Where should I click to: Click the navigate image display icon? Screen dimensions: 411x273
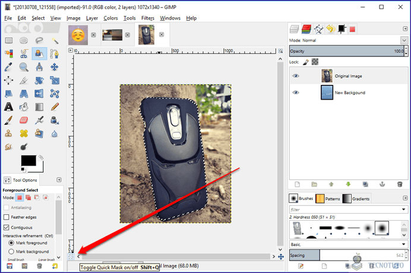point(281,256)
